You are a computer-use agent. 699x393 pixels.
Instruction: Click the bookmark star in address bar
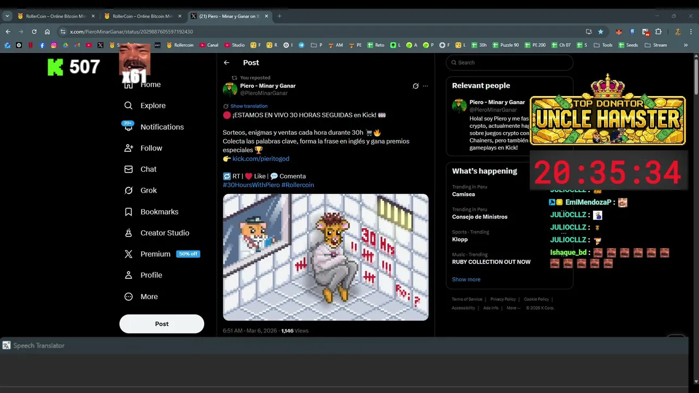tap(601, 32)
